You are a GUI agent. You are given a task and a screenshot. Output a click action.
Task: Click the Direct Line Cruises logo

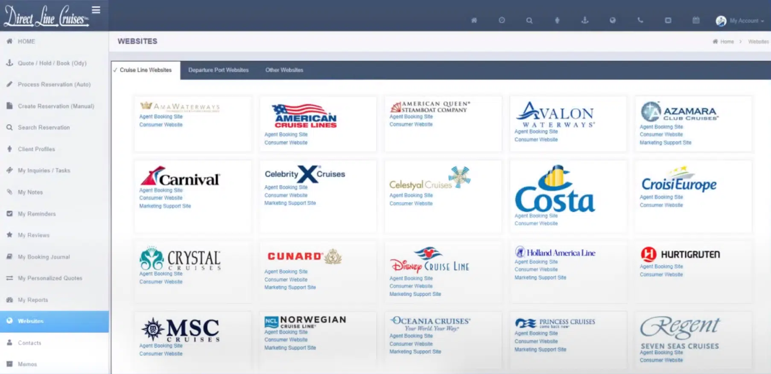tap(46, 16)
